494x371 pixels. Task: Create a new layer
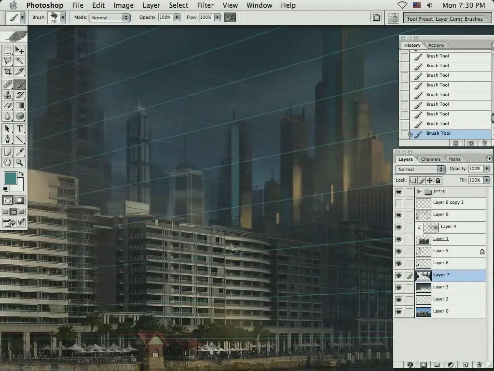[x=466, y=365]
